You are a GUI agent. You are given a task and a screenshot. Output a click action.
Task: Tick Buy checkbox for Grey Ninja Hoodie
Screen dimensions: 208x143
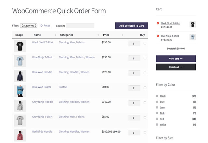pyautogui.click(x=145, y=103)
